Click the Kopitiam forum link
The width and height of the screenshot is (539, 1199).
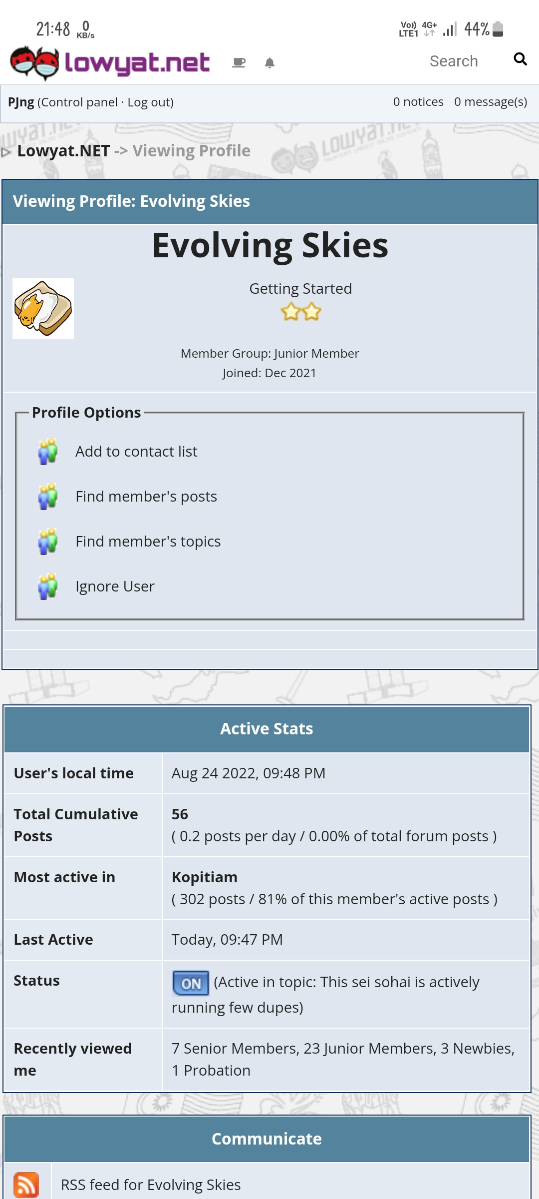click(x=205, y=877)
